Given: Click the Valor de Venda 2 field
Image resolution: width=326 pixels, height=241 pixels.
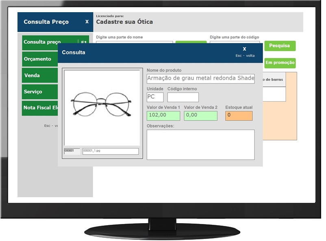Looking at the screenshot, I should pos(200,116).
